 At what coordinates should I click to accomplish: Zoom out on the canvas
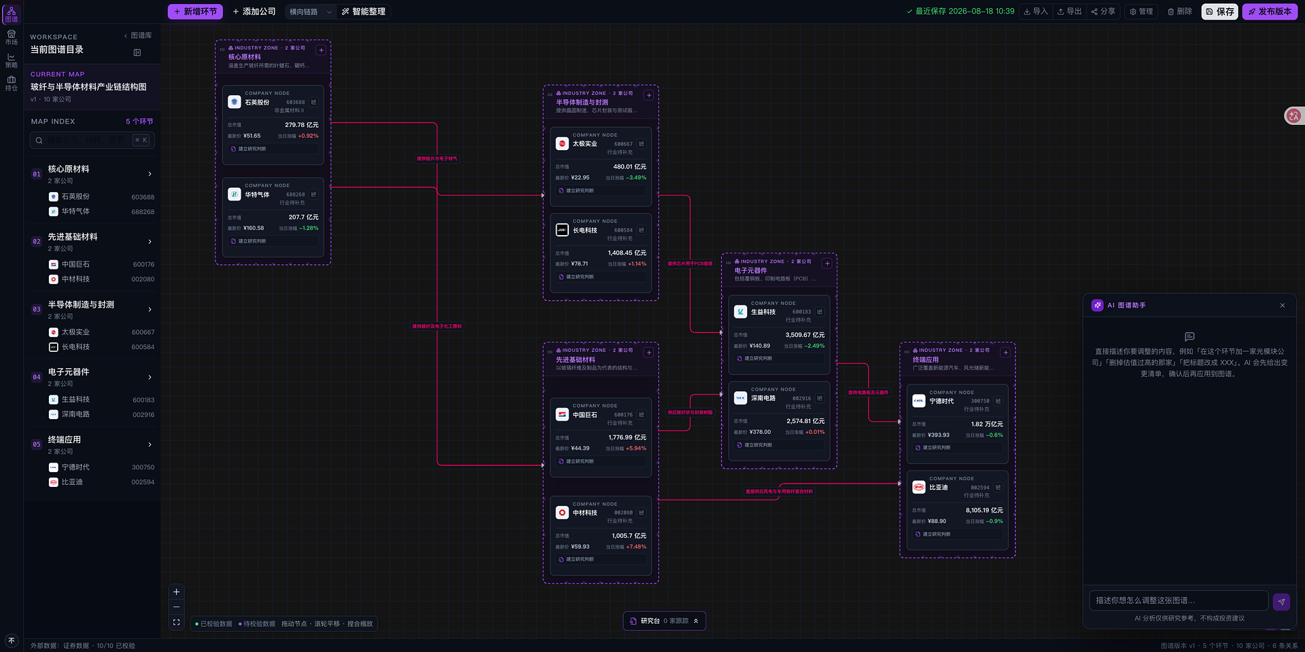tap(177, 607)
